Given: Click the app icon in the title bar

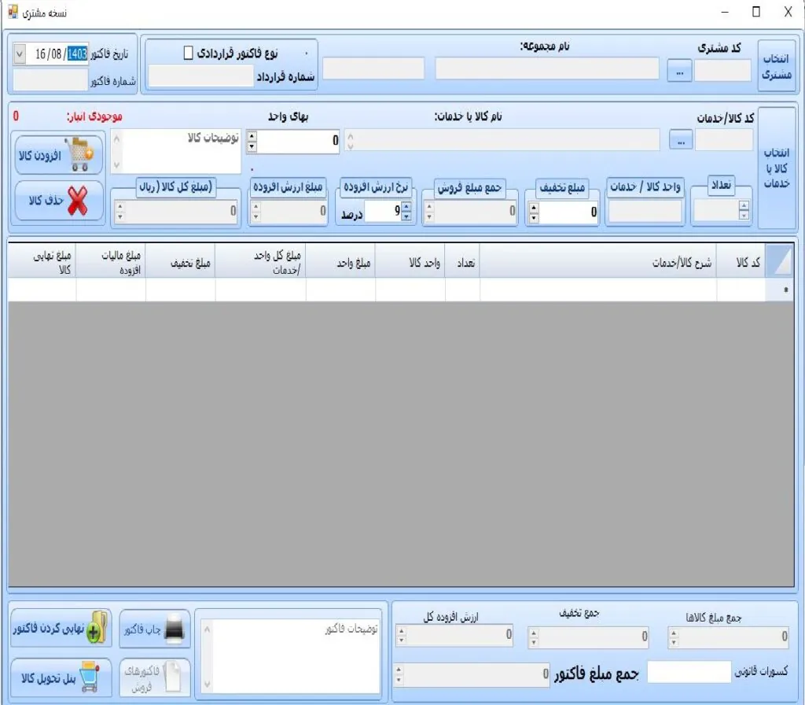Looking at the screenshot, I should [x=13, y=12].
